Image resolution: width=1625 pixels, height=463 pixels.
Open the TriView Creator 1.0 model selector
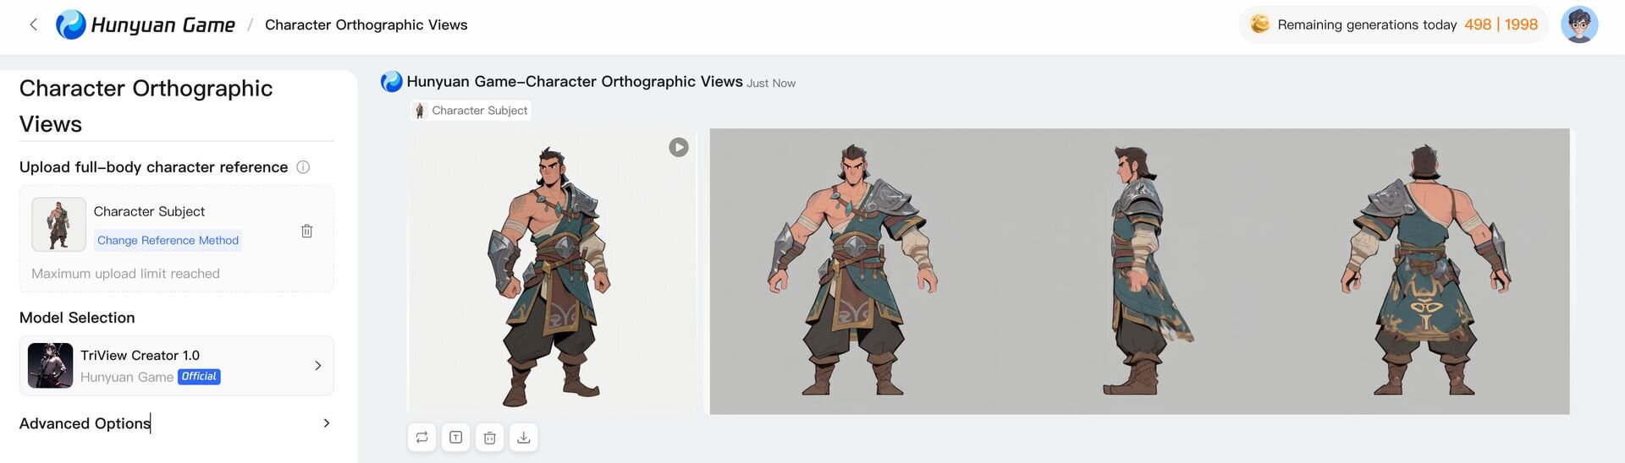(176, 366)
